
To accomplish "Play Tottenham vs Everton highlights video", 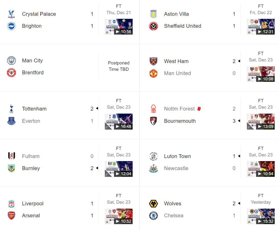I will pyautogui.click(x=119, y=122).
